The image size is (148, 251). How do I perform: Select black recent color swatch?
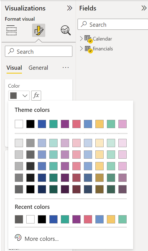coord(42,219)
